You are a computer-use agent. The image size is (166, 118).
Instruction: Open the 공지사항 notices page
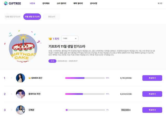93,3
